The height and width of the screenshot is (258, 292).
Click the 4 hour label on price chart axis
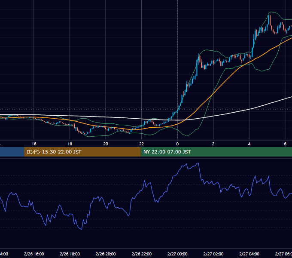[x=249, y=144]
